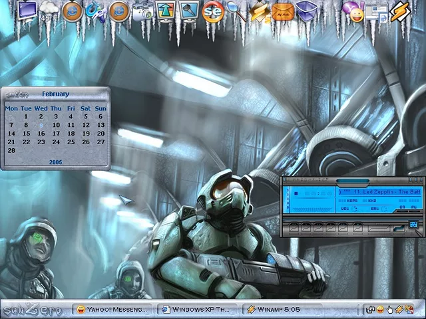Image resolution: width=426 pixels, height=319 pixels.
Task: Click Winamp eject open-file button
Action: tap(357, 228)
